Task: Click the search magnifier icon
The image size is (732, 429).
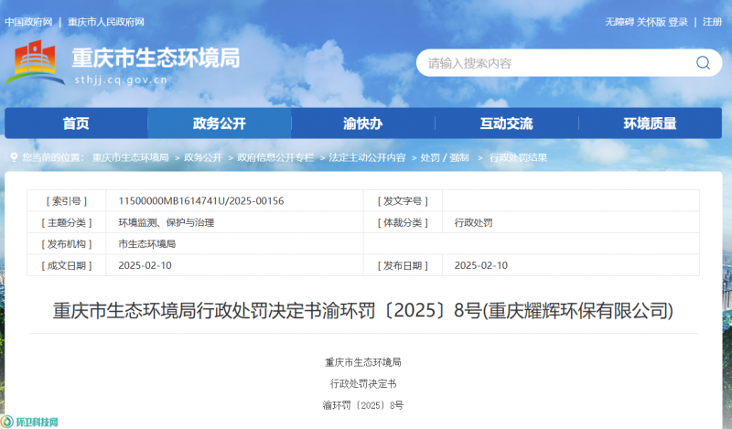Action: click(x=703, y=62)
